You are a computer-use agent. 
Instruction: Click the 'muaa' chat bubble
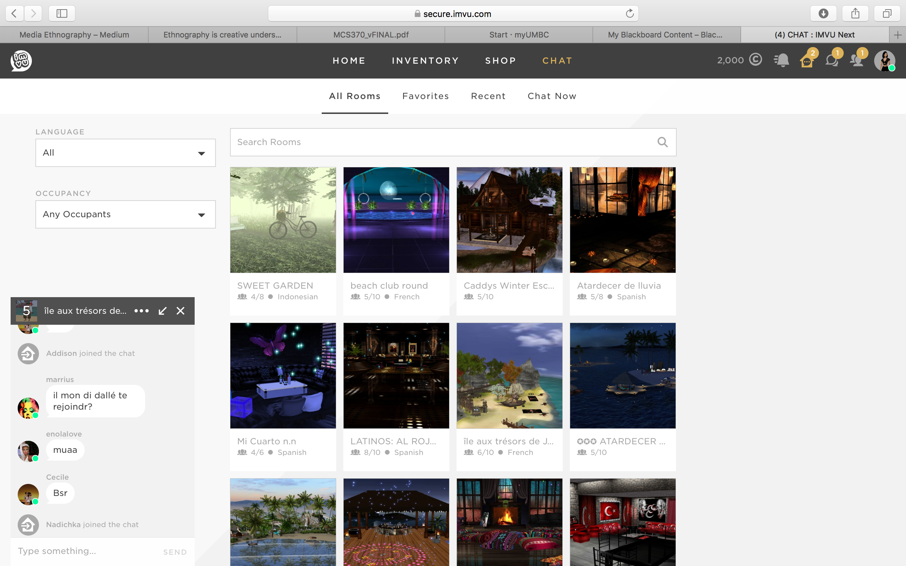[x=65, y=450]
